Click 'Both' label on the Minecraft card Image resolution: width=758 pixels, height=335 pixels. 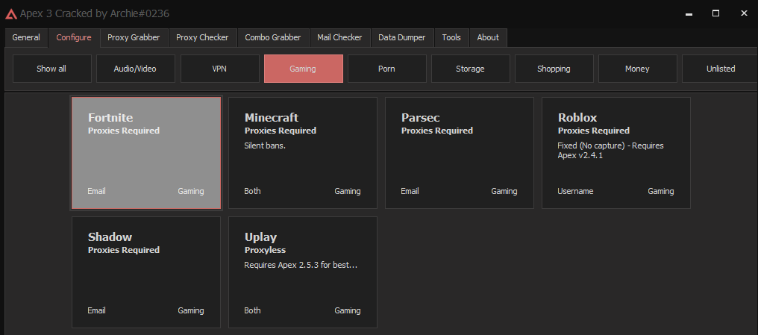[252, 191]
